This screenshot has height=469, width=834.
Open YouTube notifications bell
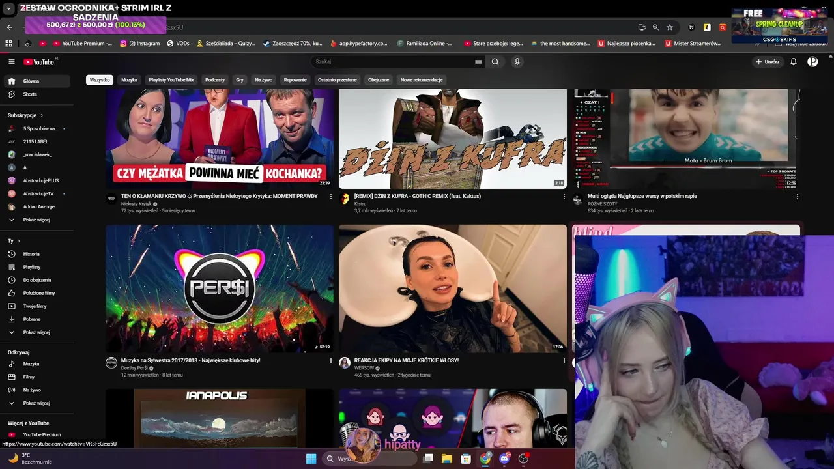(794, 62)
